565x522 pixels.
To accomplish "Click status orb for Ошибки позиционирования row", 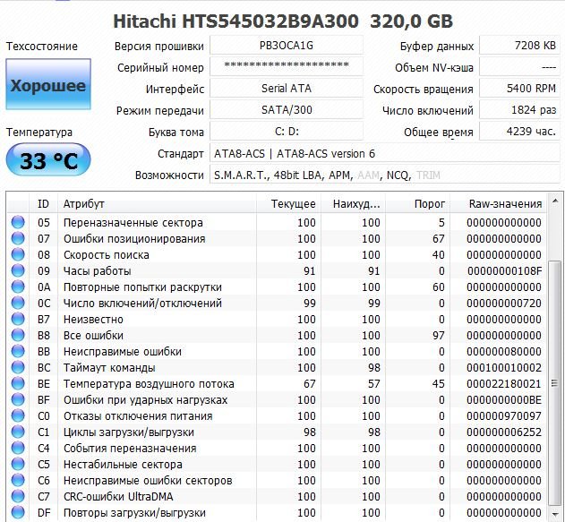I will [x=18, y=238].
